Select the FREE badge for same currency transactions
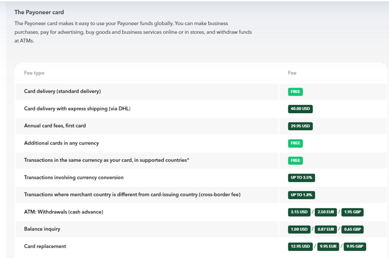Image resolution: width=389 pixels, height=258 pixels. pyautogui.click(x=295, y=160)
